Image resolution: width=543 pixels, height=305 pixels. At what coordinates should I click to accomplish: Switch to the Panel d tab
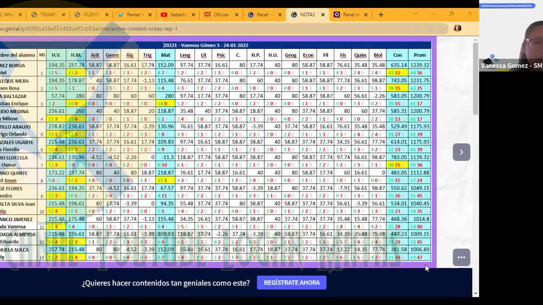(x=351, y=14)
